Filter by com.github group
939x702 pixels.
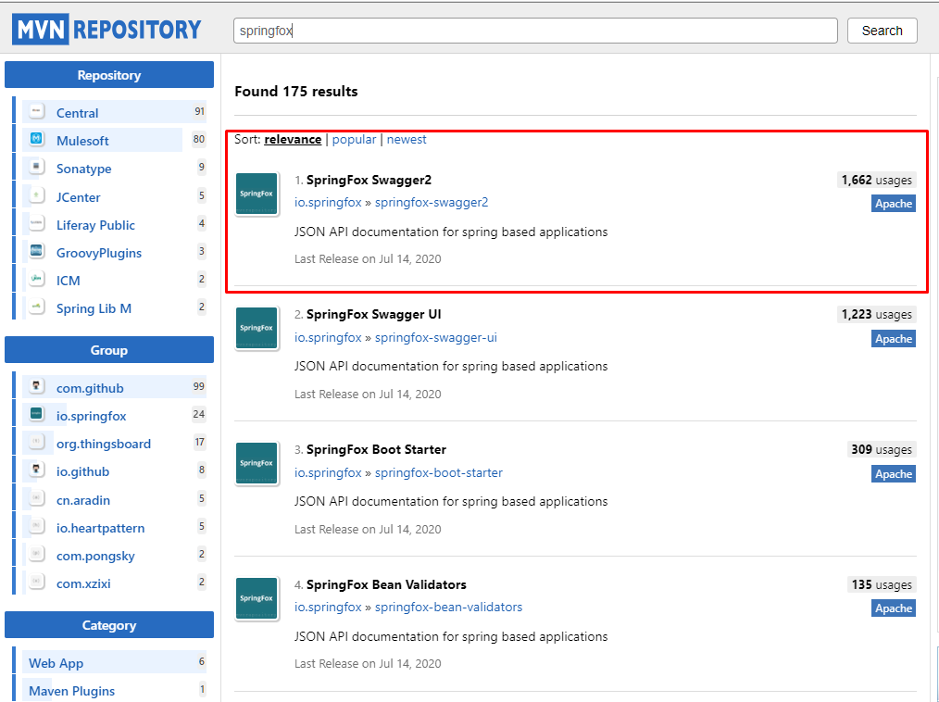[x=90, y=388]
